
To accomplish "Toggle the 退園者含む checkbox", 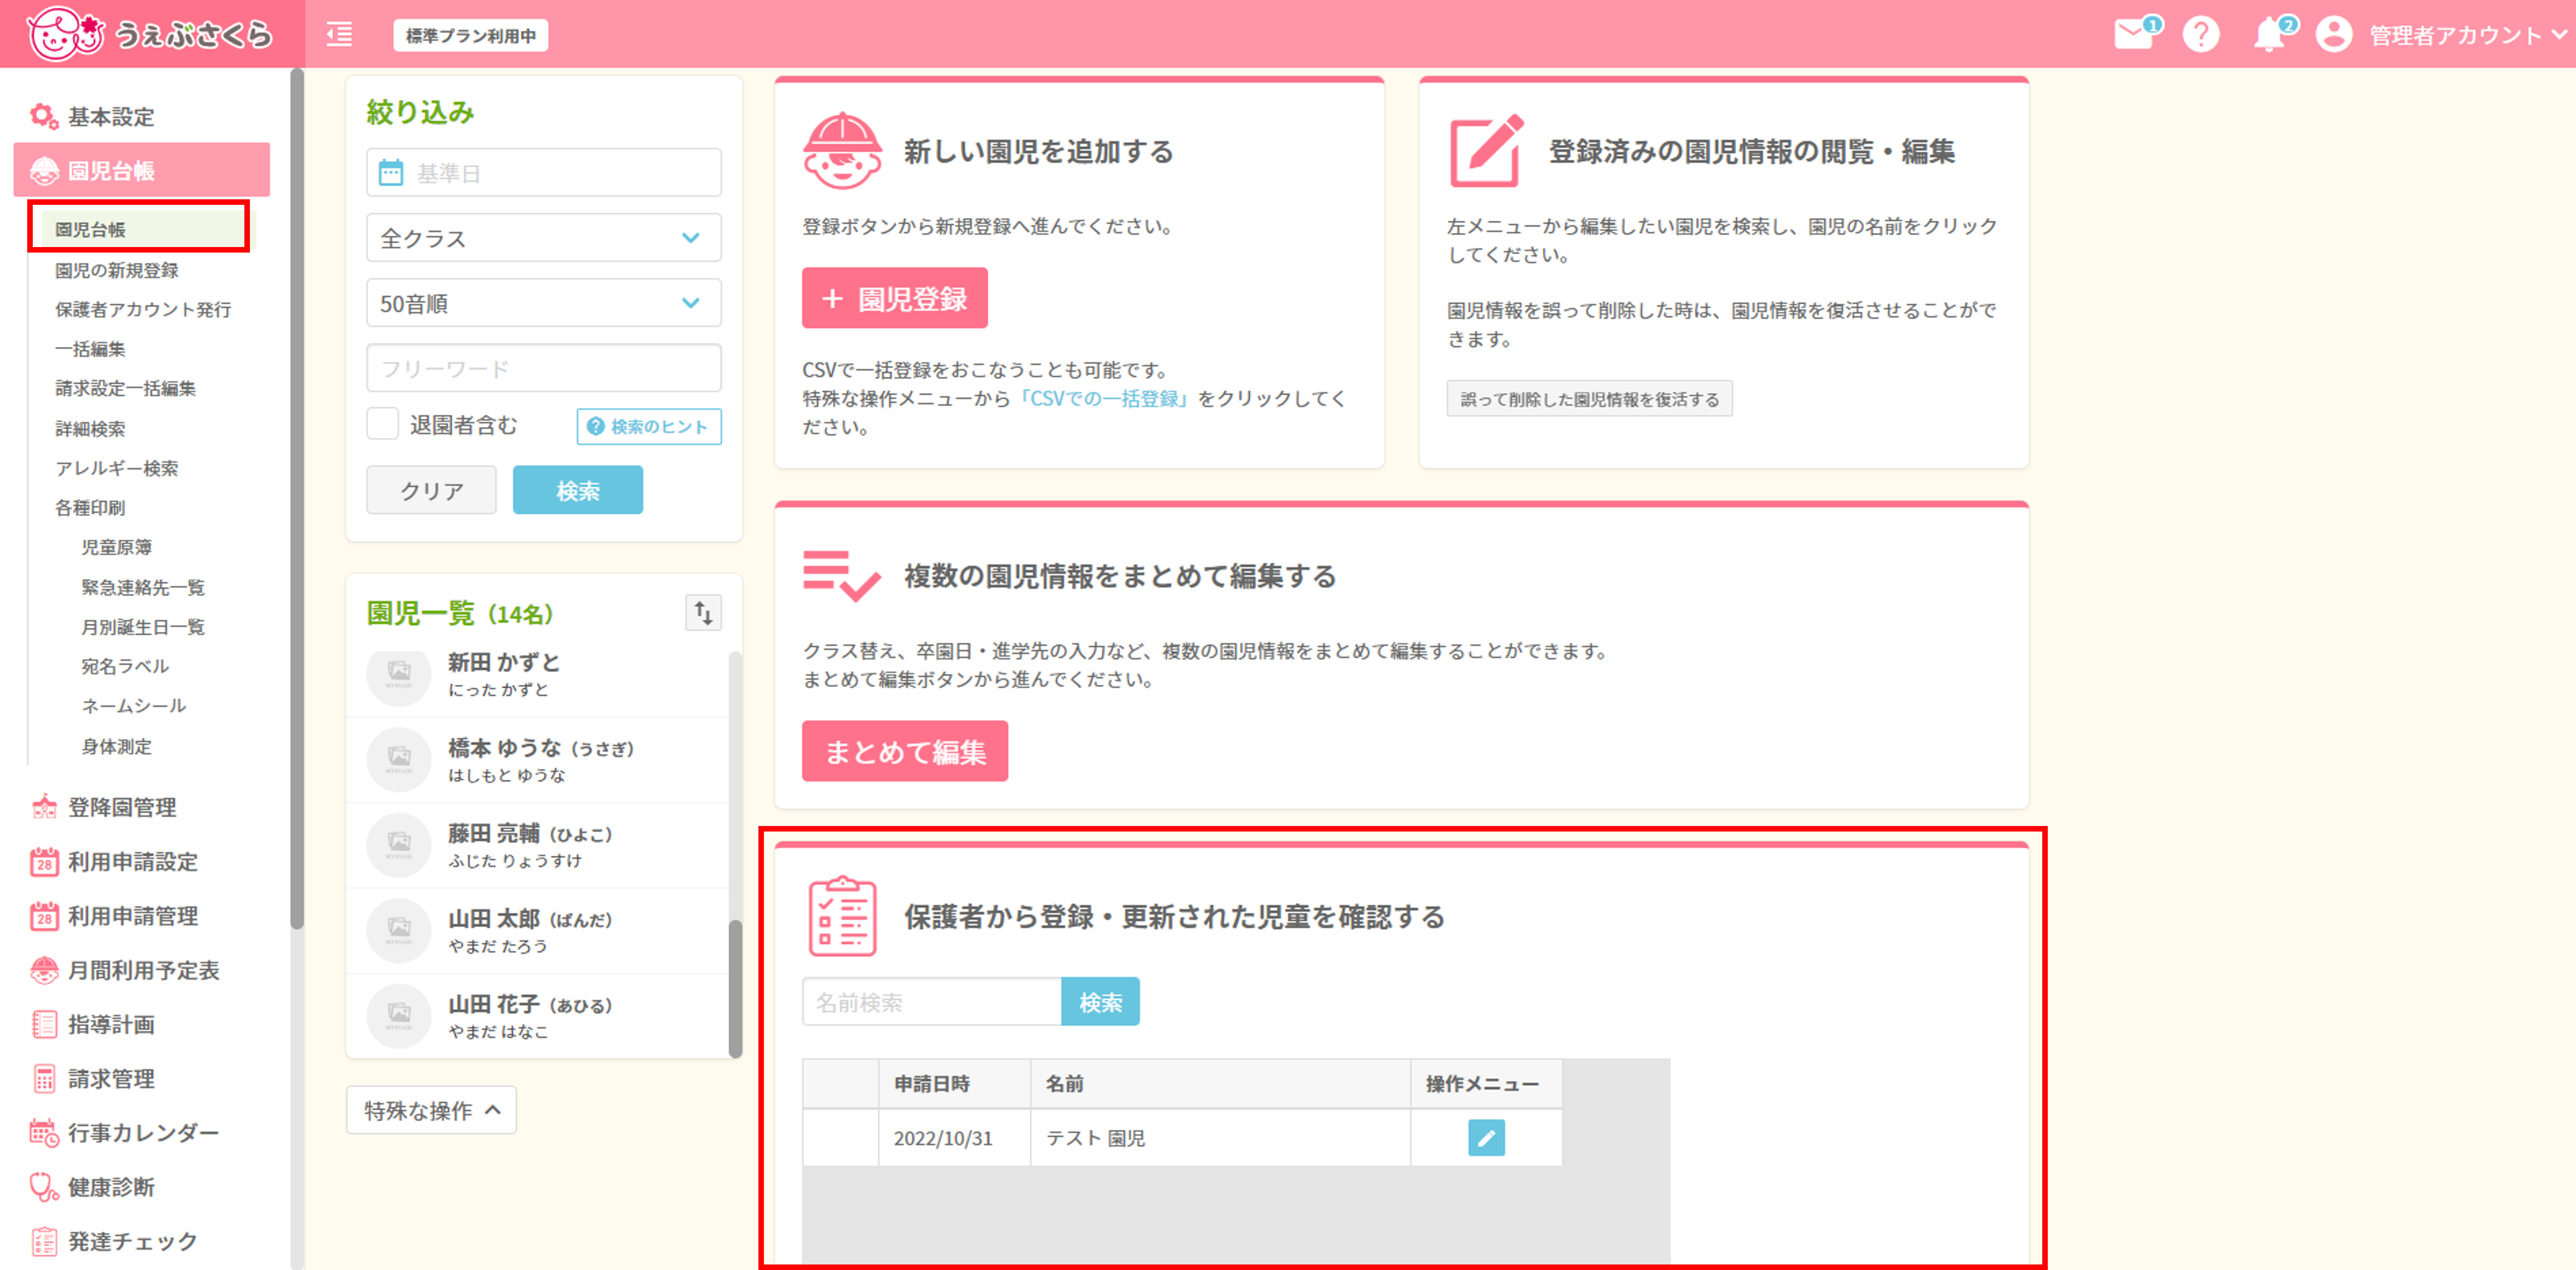I will pos(383,424).
